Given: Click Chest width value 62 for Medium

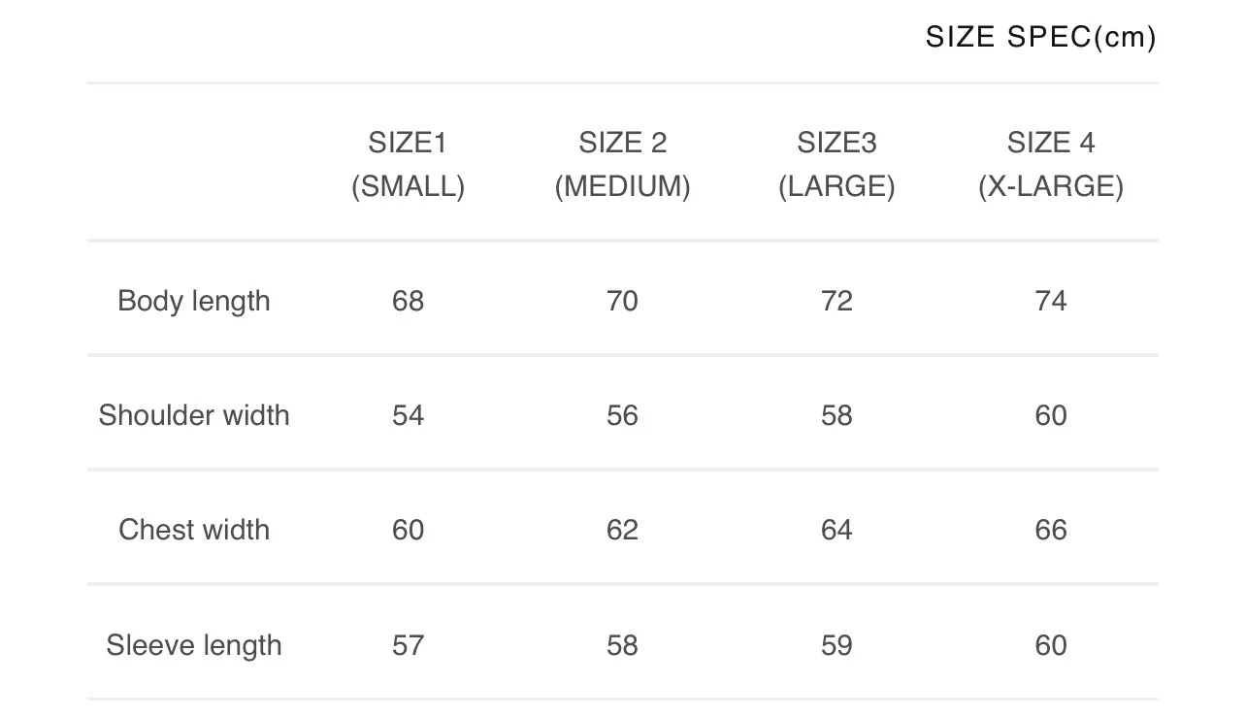Looking at the screenshot, I should [622, 530].
